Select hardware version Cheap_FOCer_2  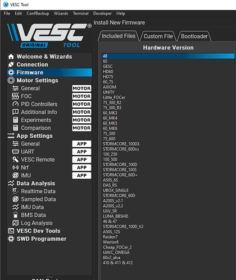click(168, 247)
